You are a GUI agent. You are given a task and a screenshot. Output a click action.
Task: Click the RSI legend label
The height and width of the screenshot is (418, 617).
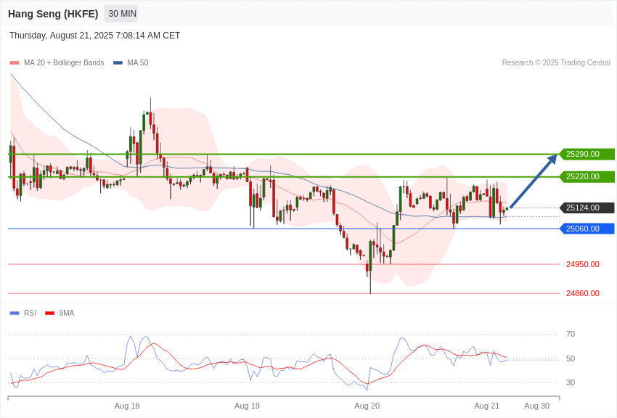pos(30,313)
